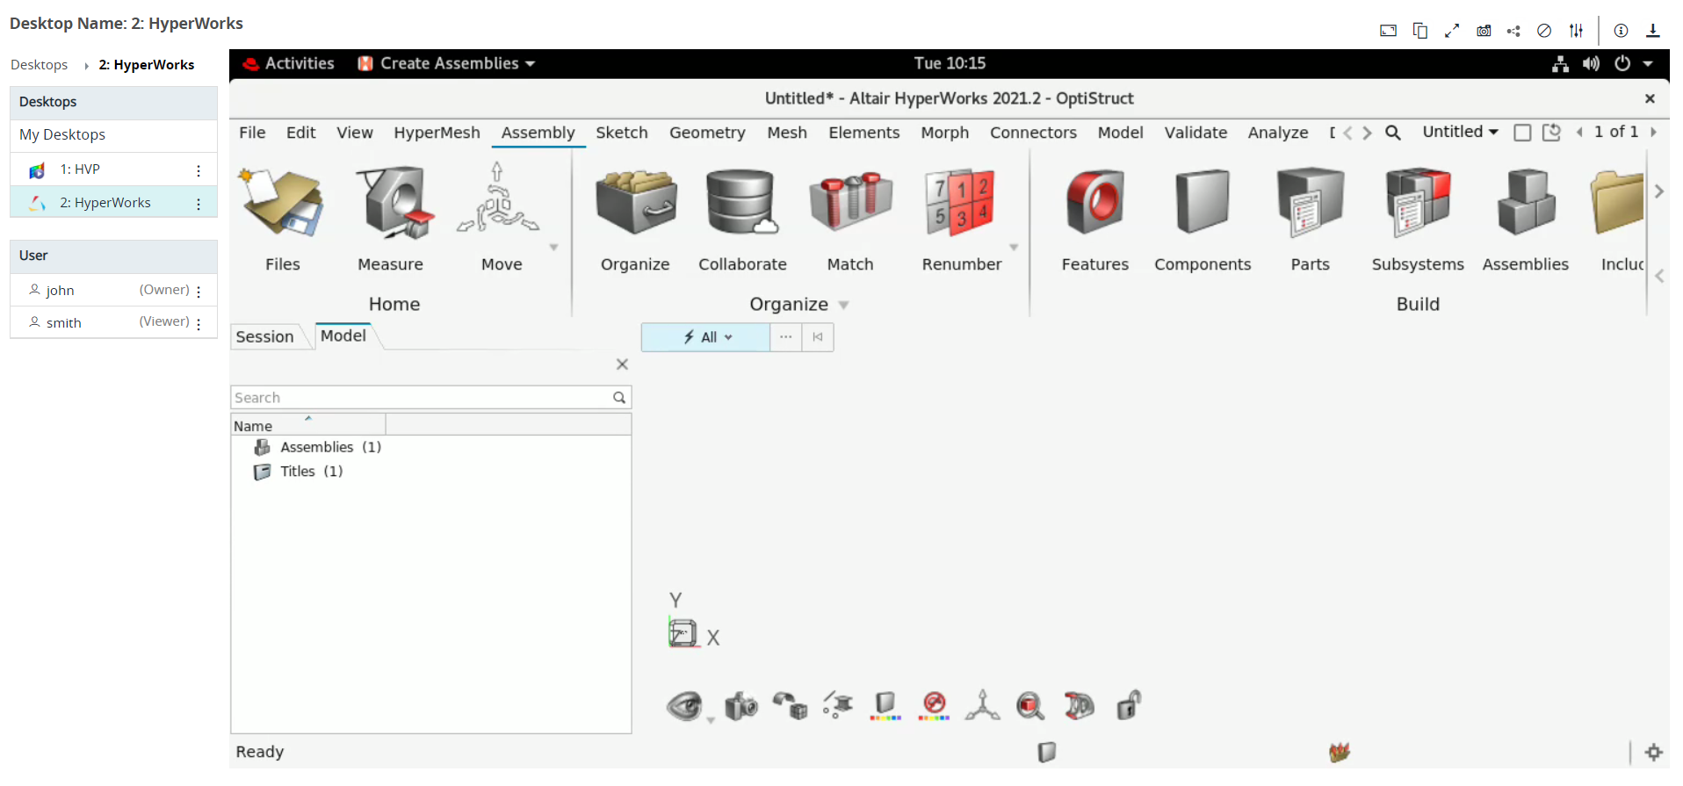Click the red prohibited color mode icon

tap(934, 705)
